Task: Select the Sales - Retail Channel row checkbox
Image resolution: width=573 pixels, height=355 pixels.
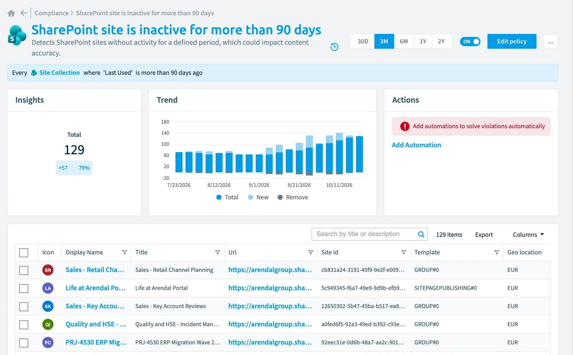Action: [x=24, y=270]
